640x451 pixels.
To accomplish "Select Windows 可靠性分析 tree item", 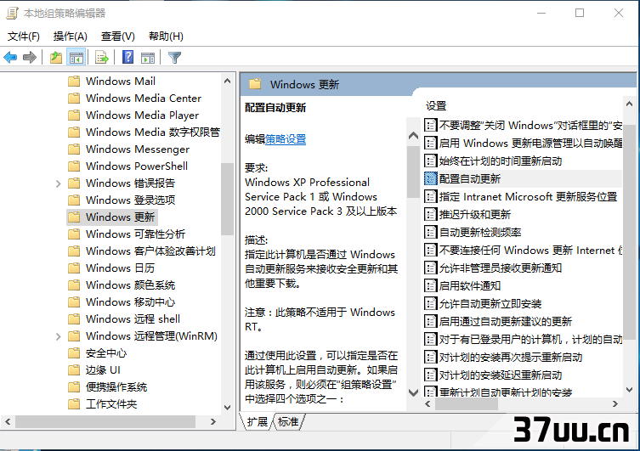I will click(135, 234).
